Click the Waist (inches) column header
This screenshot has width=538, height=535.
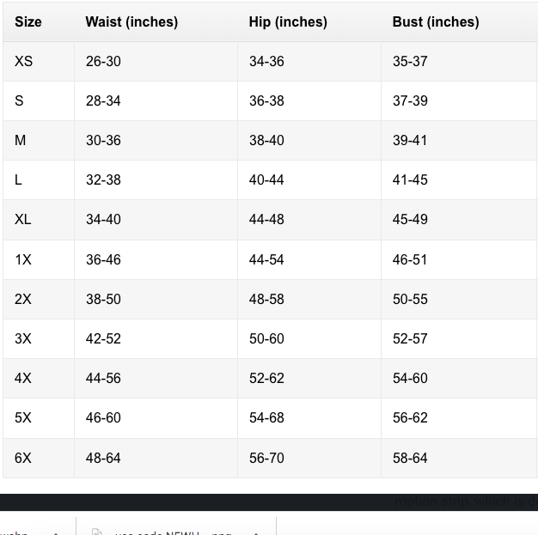131,22
